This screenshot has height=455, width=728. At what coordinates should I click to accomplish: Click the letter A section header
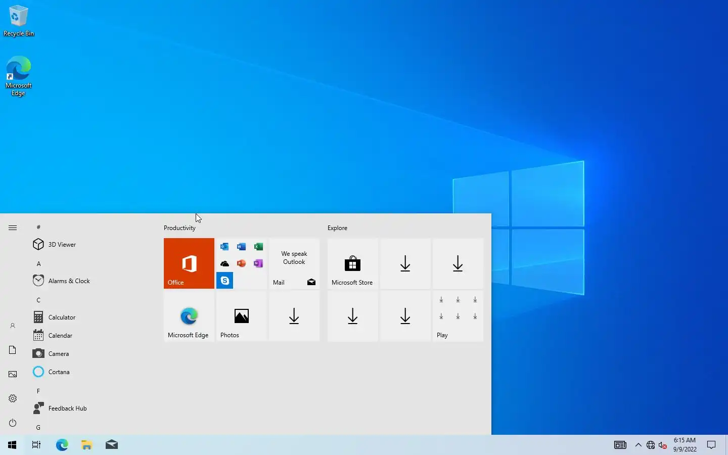click(x=38, y=264)
